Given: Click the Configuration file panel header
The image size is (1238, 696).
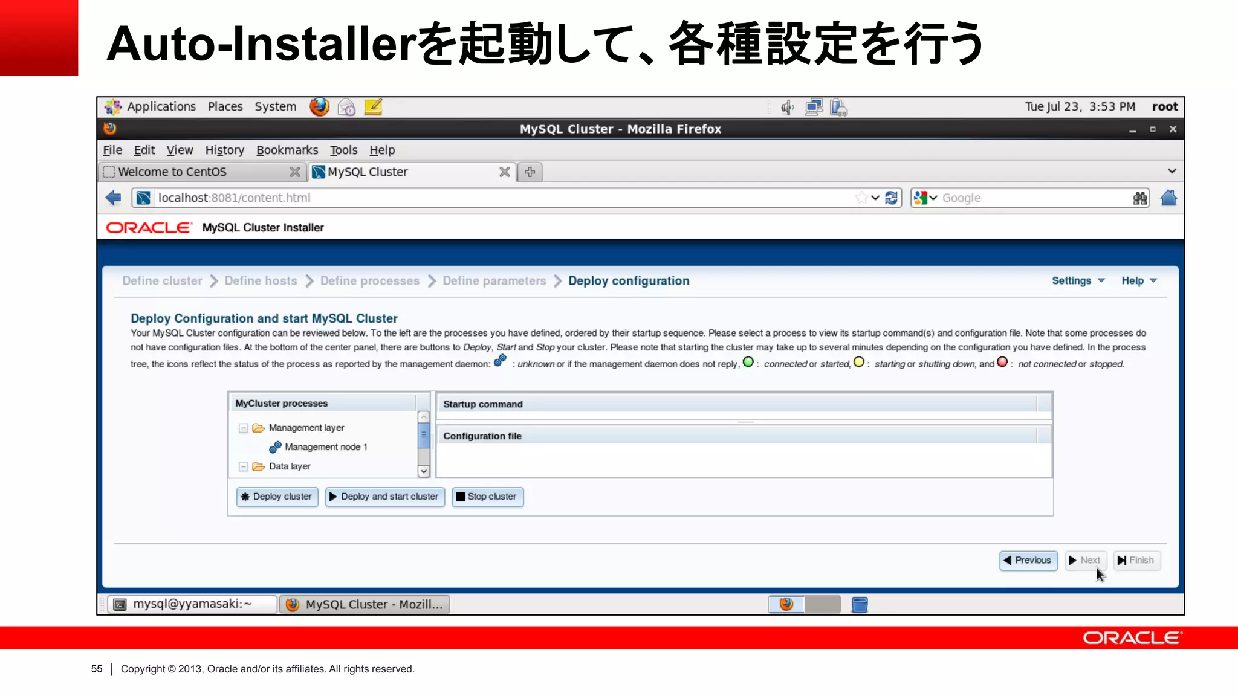Looking at the screenshot, I should [744, 436].
